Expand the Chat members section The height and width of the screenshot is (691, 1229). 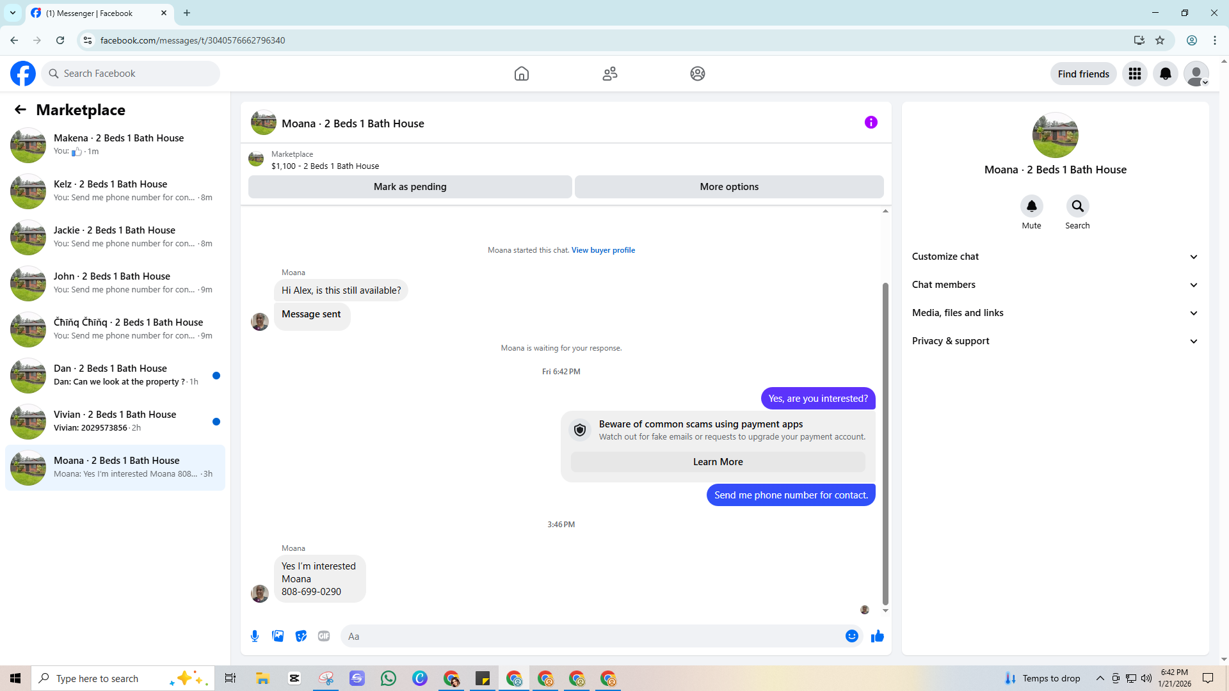1055,285
